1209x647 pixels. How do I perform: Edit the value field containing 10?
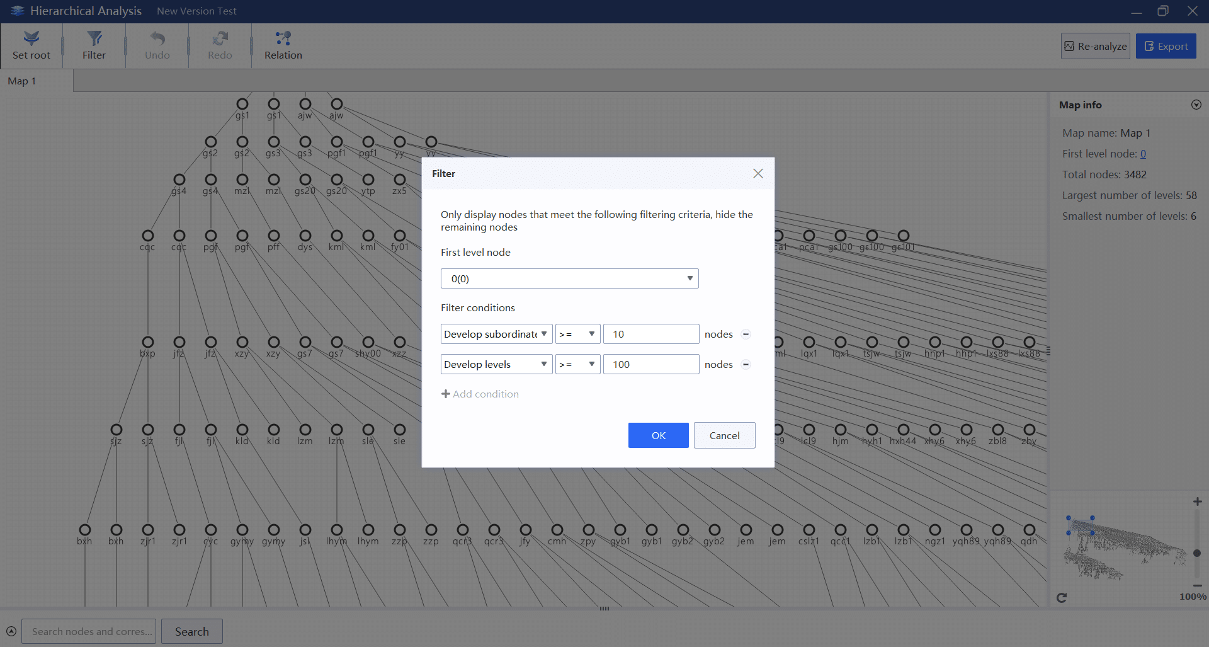[651, 334]
